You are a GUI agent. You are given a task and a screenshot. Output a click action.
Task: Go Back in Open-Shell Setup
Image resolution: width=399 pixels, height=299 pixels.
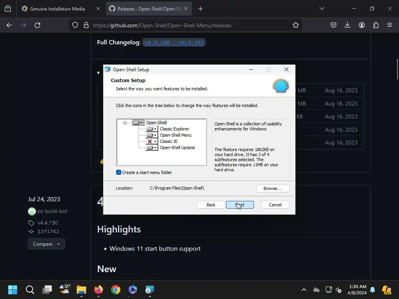click(211, 205)
